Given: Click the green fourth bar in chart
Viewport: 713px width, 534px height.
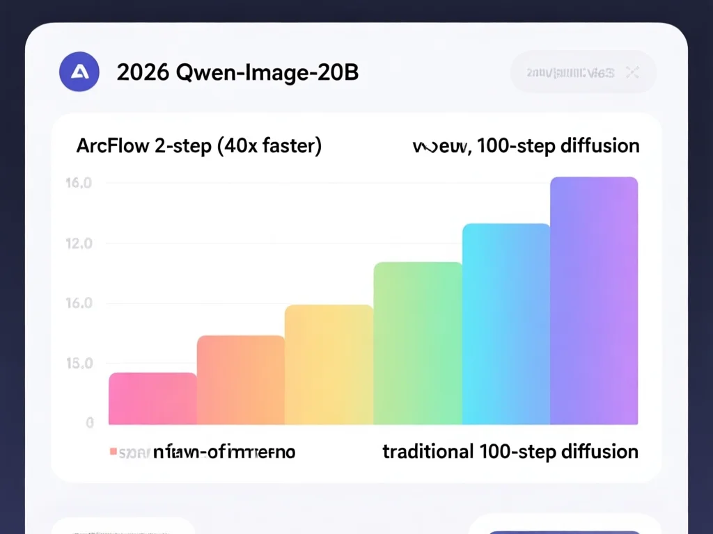Looking at the screenshot, I should [418, 343].
